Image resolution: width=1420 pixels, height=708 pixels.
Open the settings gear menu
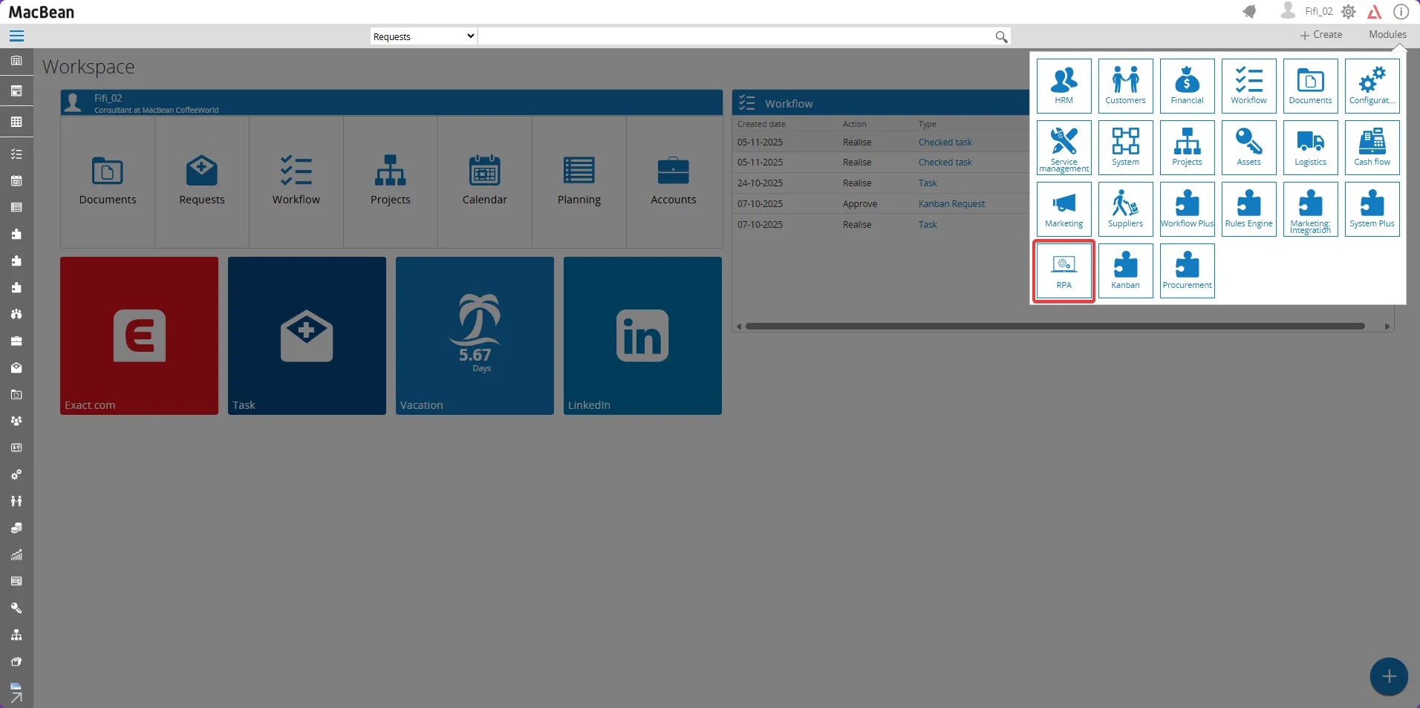[x=1349, y=12]
